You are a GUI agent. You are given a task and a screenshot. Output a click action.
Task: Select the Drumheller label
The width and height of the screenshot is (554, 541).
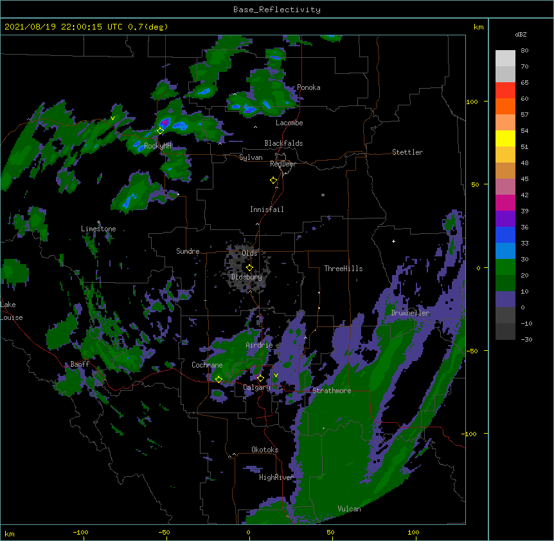[x=410, y=313]
